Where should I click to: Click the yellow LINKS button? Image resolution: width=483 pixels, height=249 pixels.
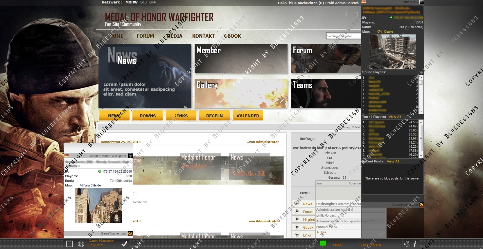181,116
